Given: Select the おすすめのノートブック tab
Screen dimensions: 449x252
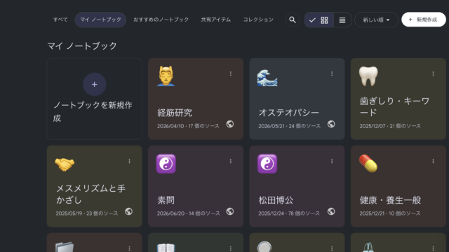Looking at the screenshot, I should tap(161, 20).
